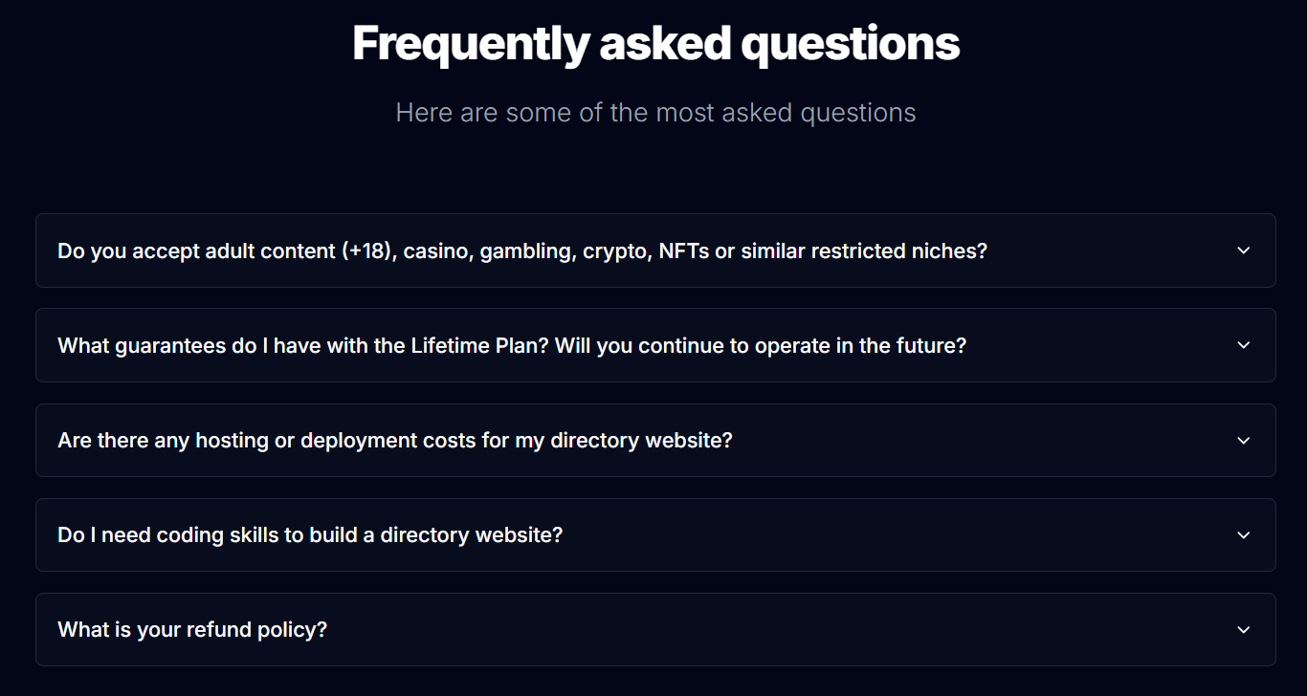This screenshot has width=1307, height=696.
Task: Expand the question about restricted niches
Action: click(521, 251)
